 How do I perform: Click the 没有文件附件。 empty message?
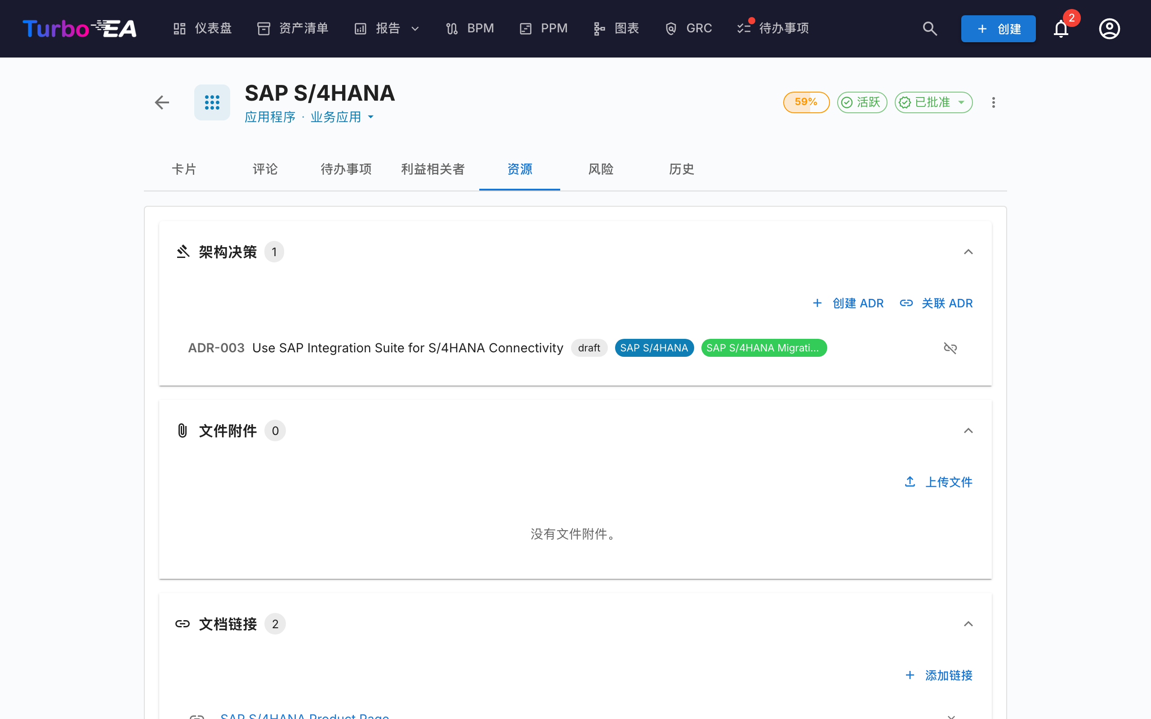coord(575,534)
